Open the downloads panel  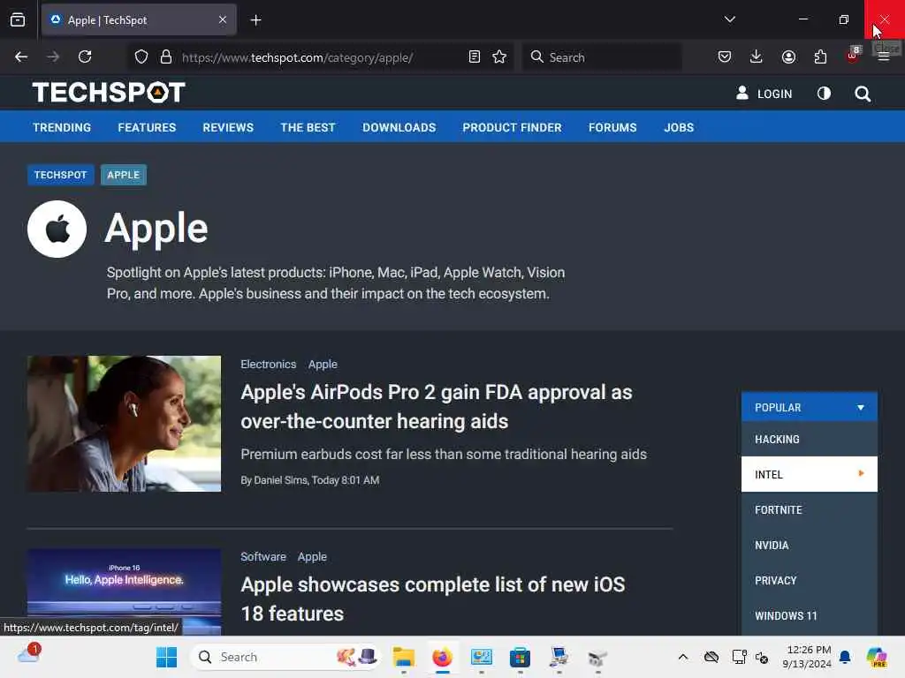tap(757, 57)
